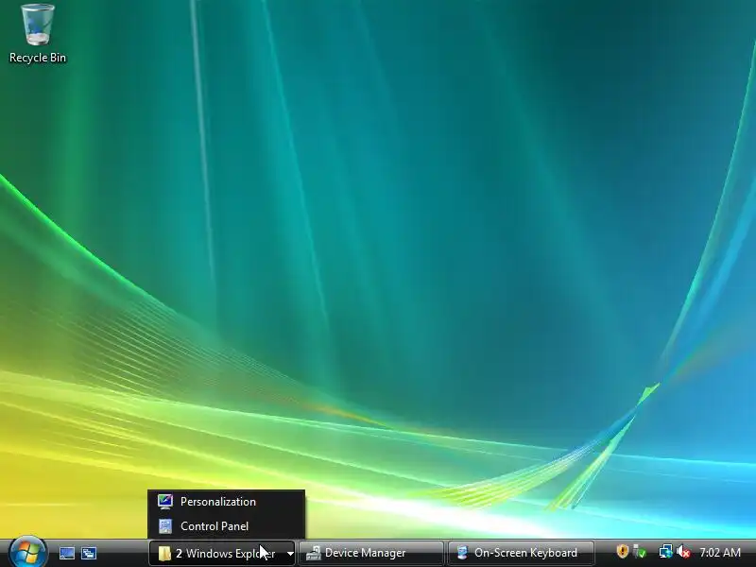Switch to Device Manager taskbar button

click(371, 553)
